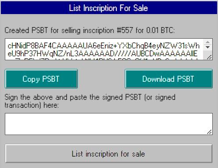This screenshot has height=168, width=218.
Task: Click the partially hidden third PSBT line
Action: point(102,59)
